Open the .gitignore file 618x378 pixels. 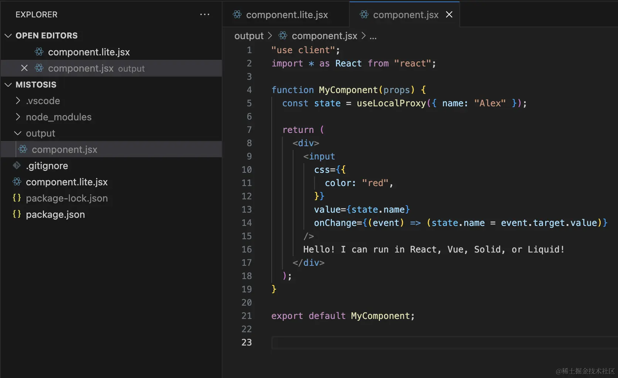coord(112,166)
